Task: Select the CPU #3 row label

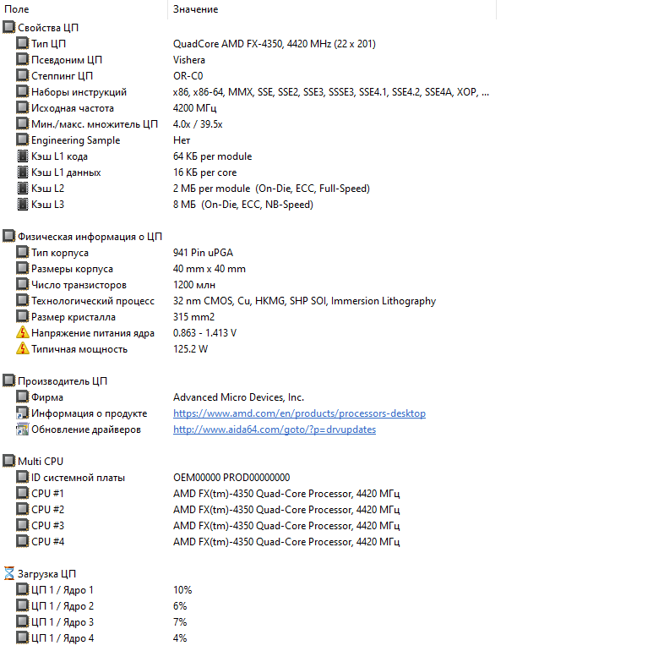Action: coord(48,526)
